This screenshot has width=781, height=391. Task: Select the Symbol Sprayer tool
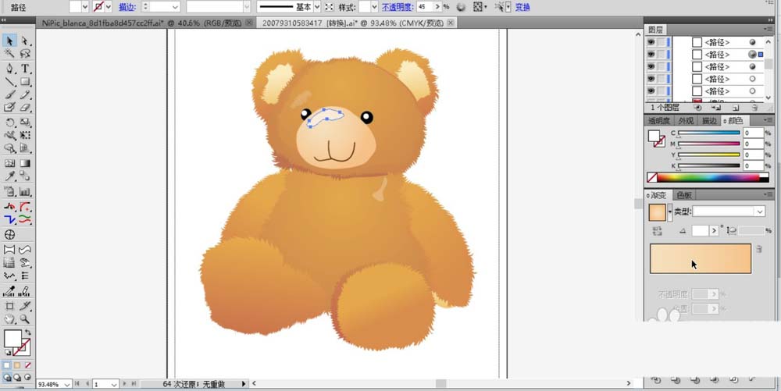(x=9, y=191)
